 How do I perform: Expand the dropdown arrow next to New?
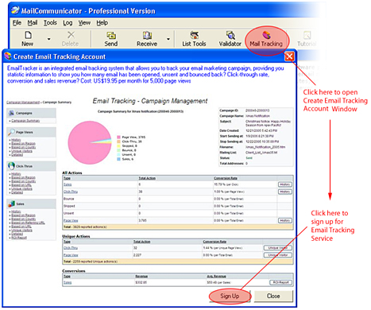[x=48, y=39]
